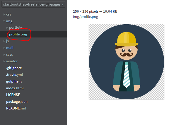Image resolution: width=174 pixels, height=125 pixels.
Task: Select the scss folder name
Action: tap(9, 54)
